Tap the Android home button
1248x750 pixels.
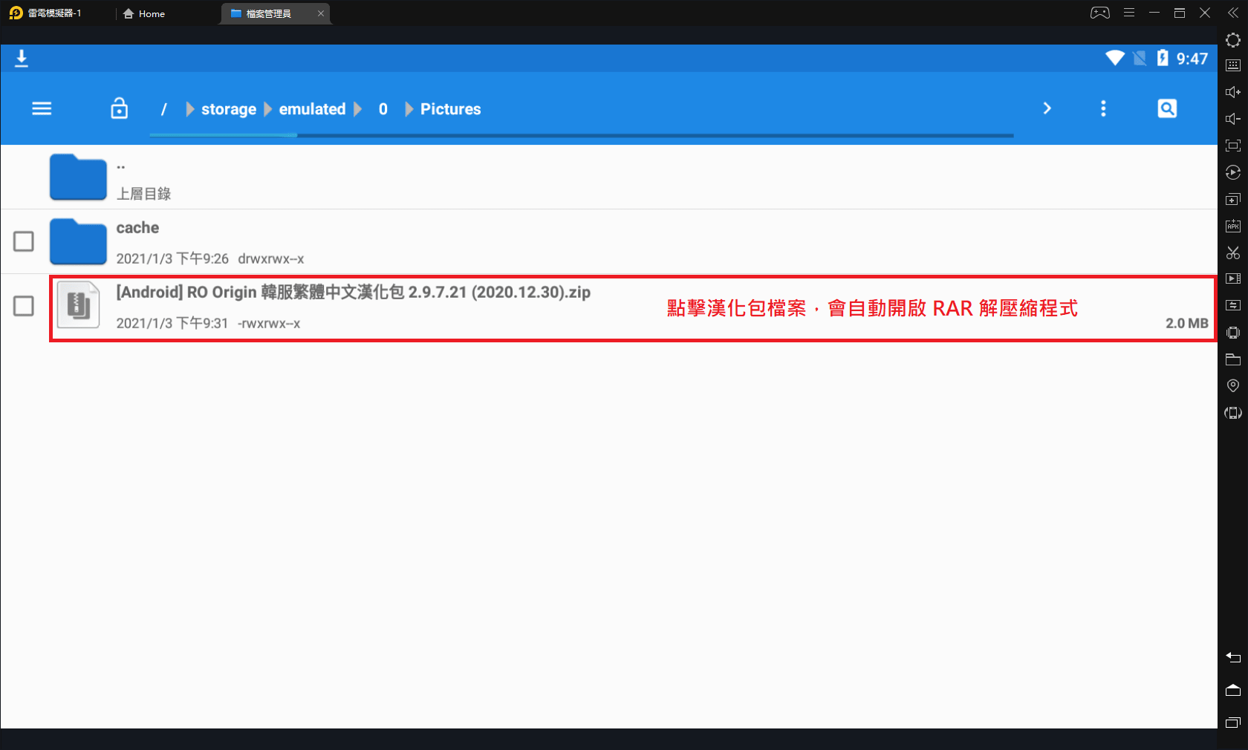point(1233,690)
